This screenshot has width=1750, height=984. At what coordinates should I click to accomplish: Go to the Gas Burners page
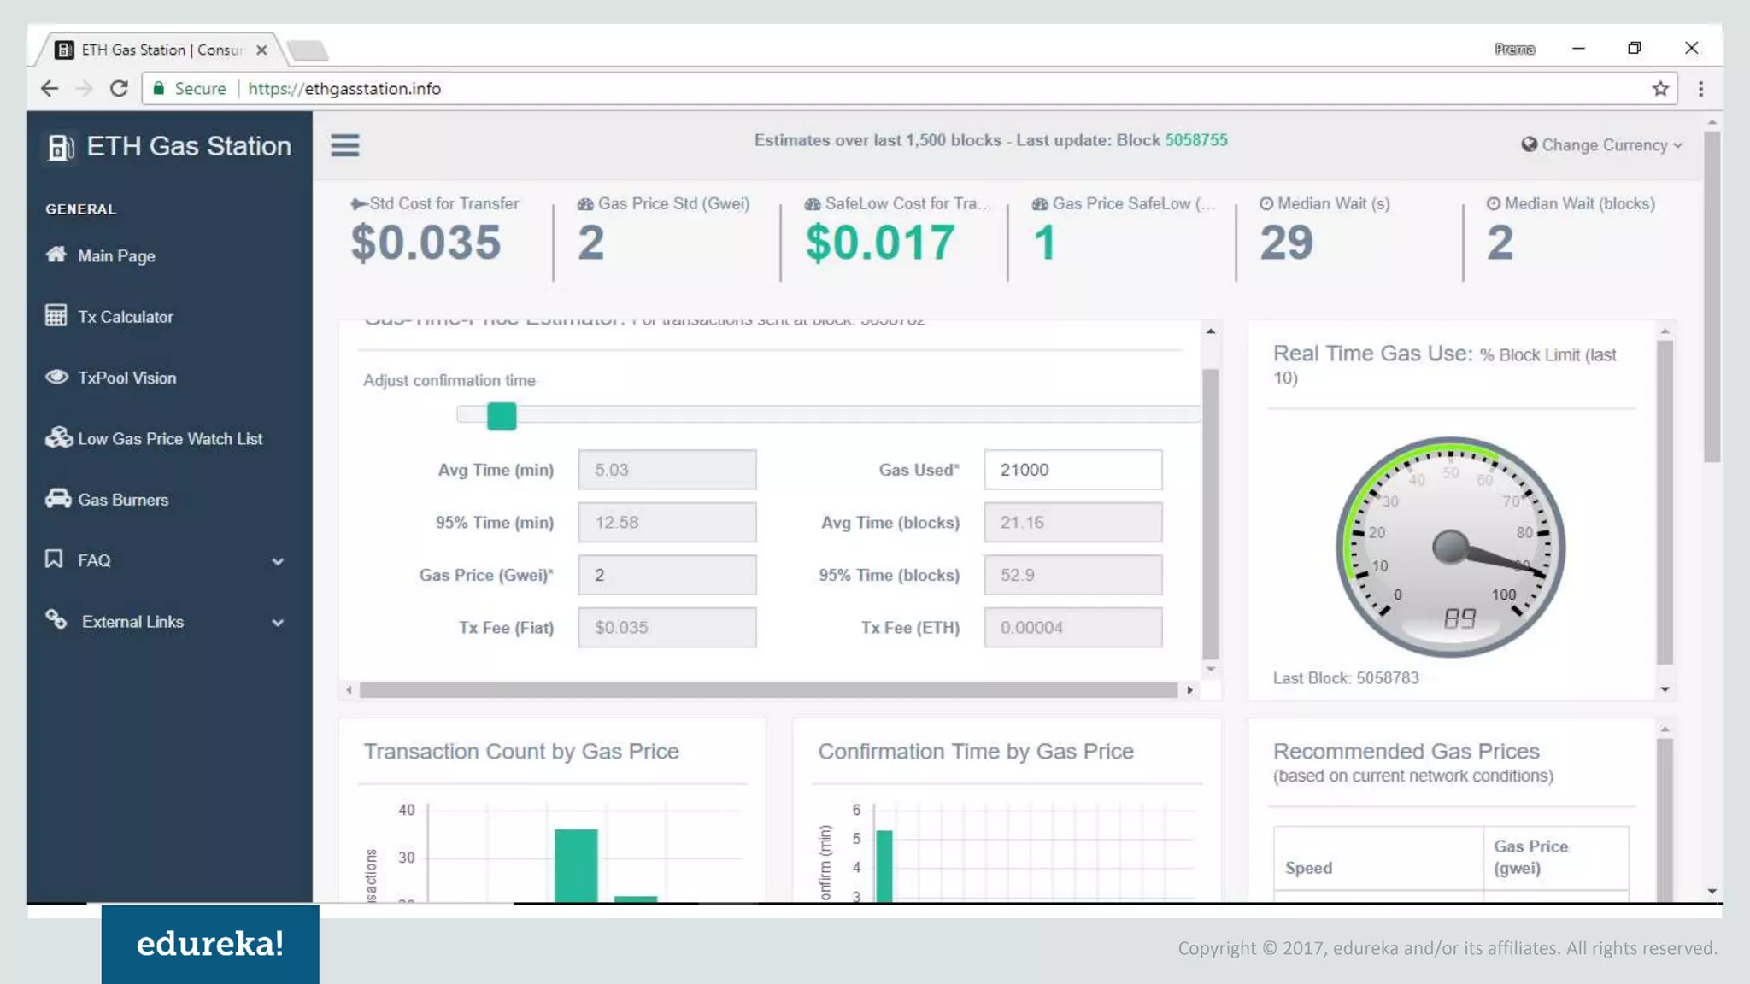123,500
